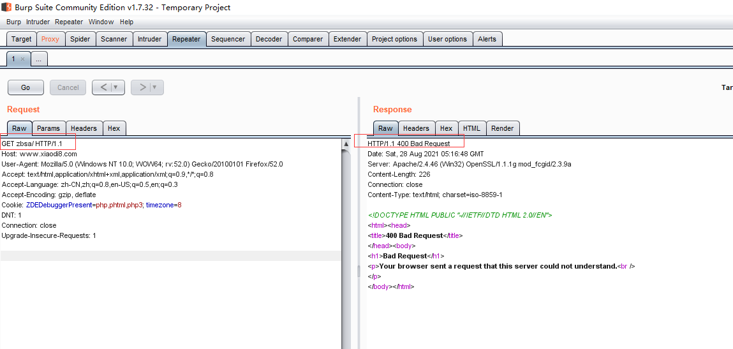The width and height of the screenshot is (733, 349).
Task: Open the Window menu
Action: click(x=101, y=22)
